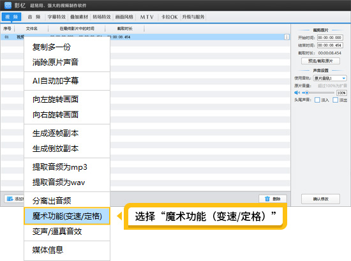Click the 预览/截取原片 button
The image size is (351, 261).
[x=320, y=61]
